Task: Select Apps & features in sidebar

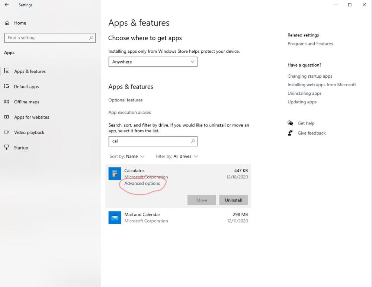Action: 30,71
